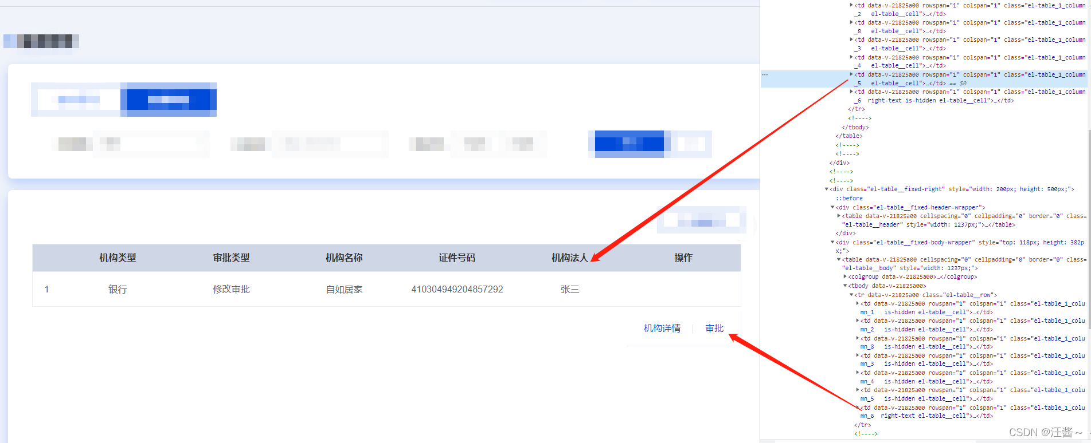Expand the non-hidden column_2 td node
1091x443 pixels.
click(x=851, y=5)
